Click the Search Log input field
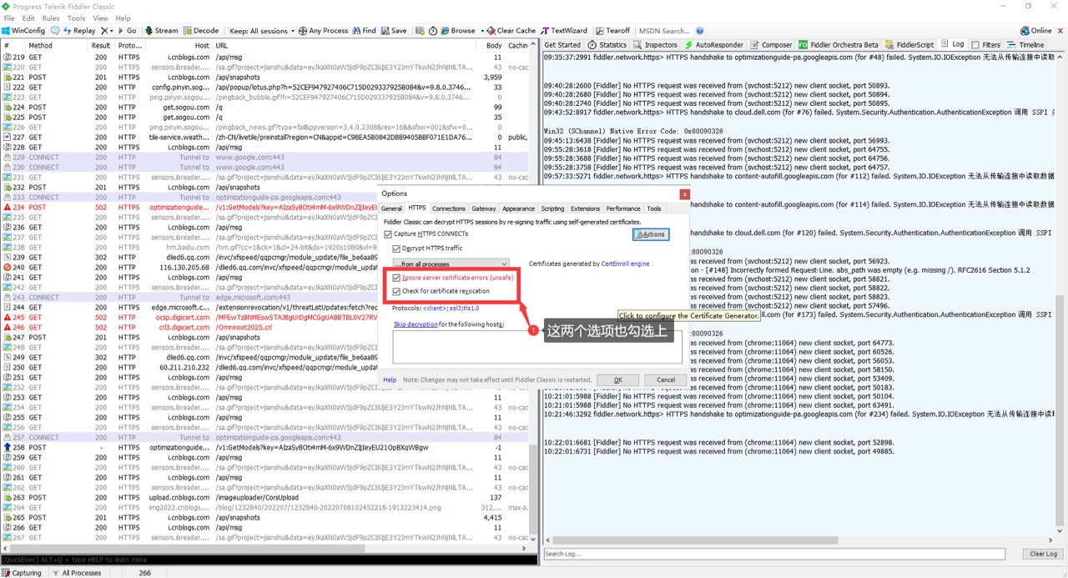The image size is (1068, 578). tap(774, 554)
